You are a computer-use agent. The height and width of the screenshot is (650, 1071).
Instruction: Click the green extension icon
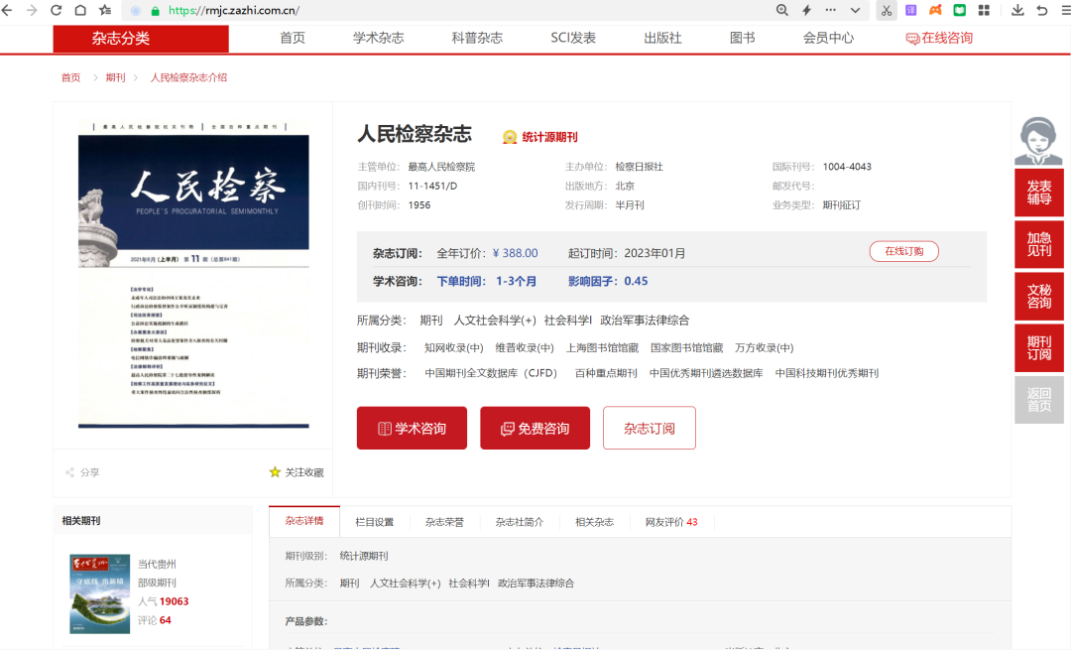(x=960, y=10)
